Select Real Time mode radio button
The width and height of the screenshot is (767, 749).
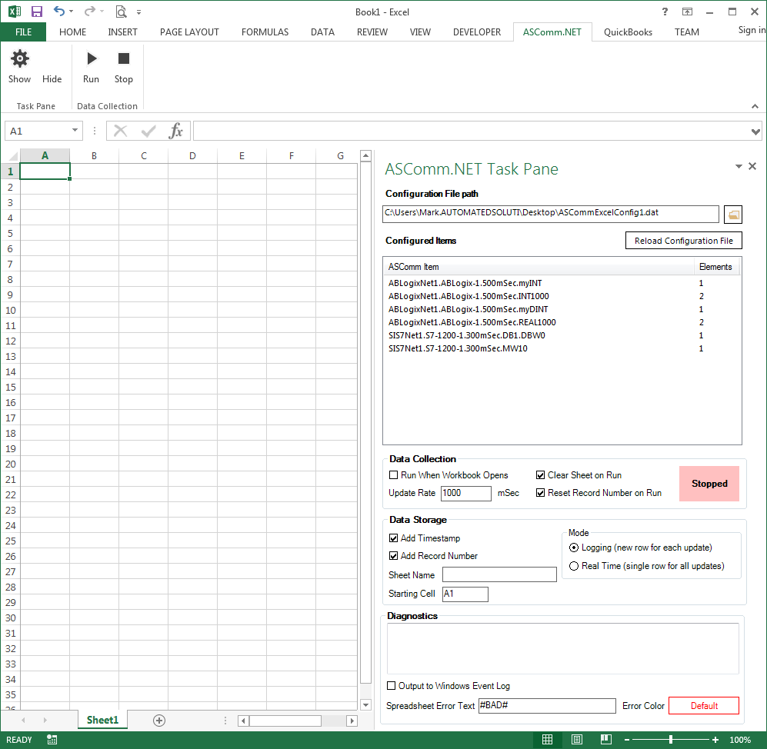(574, 566)
